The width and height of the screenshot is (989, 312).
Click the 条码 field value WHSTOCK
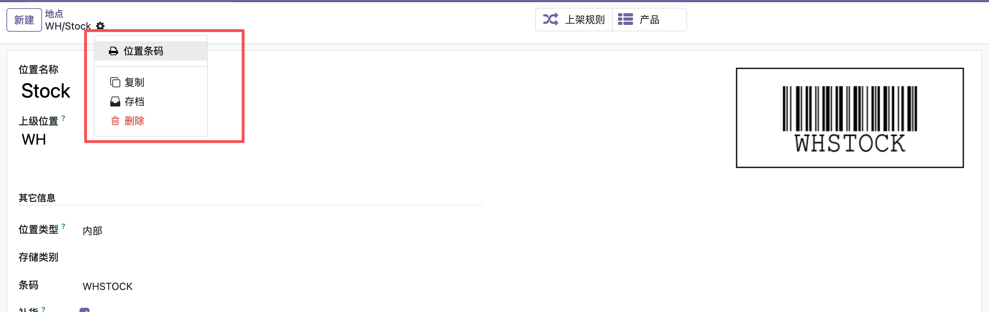[108, 286]
